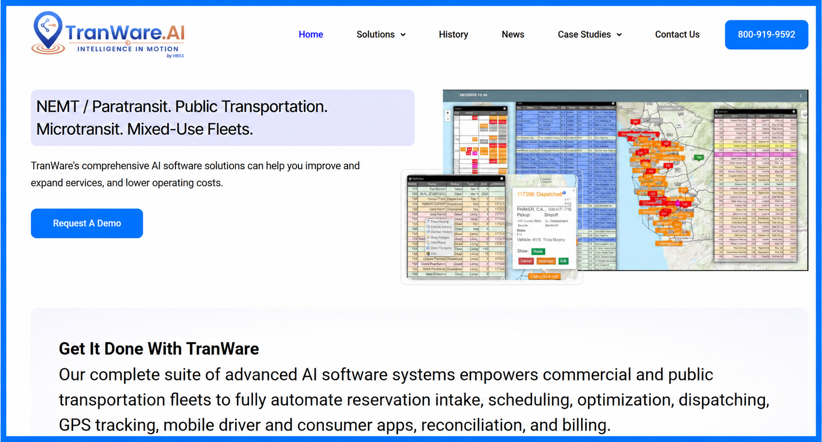Expand the Solutions dropdown arrow
Image resolution: width=822 pixels, height=442 pixels.
[403, 35]
